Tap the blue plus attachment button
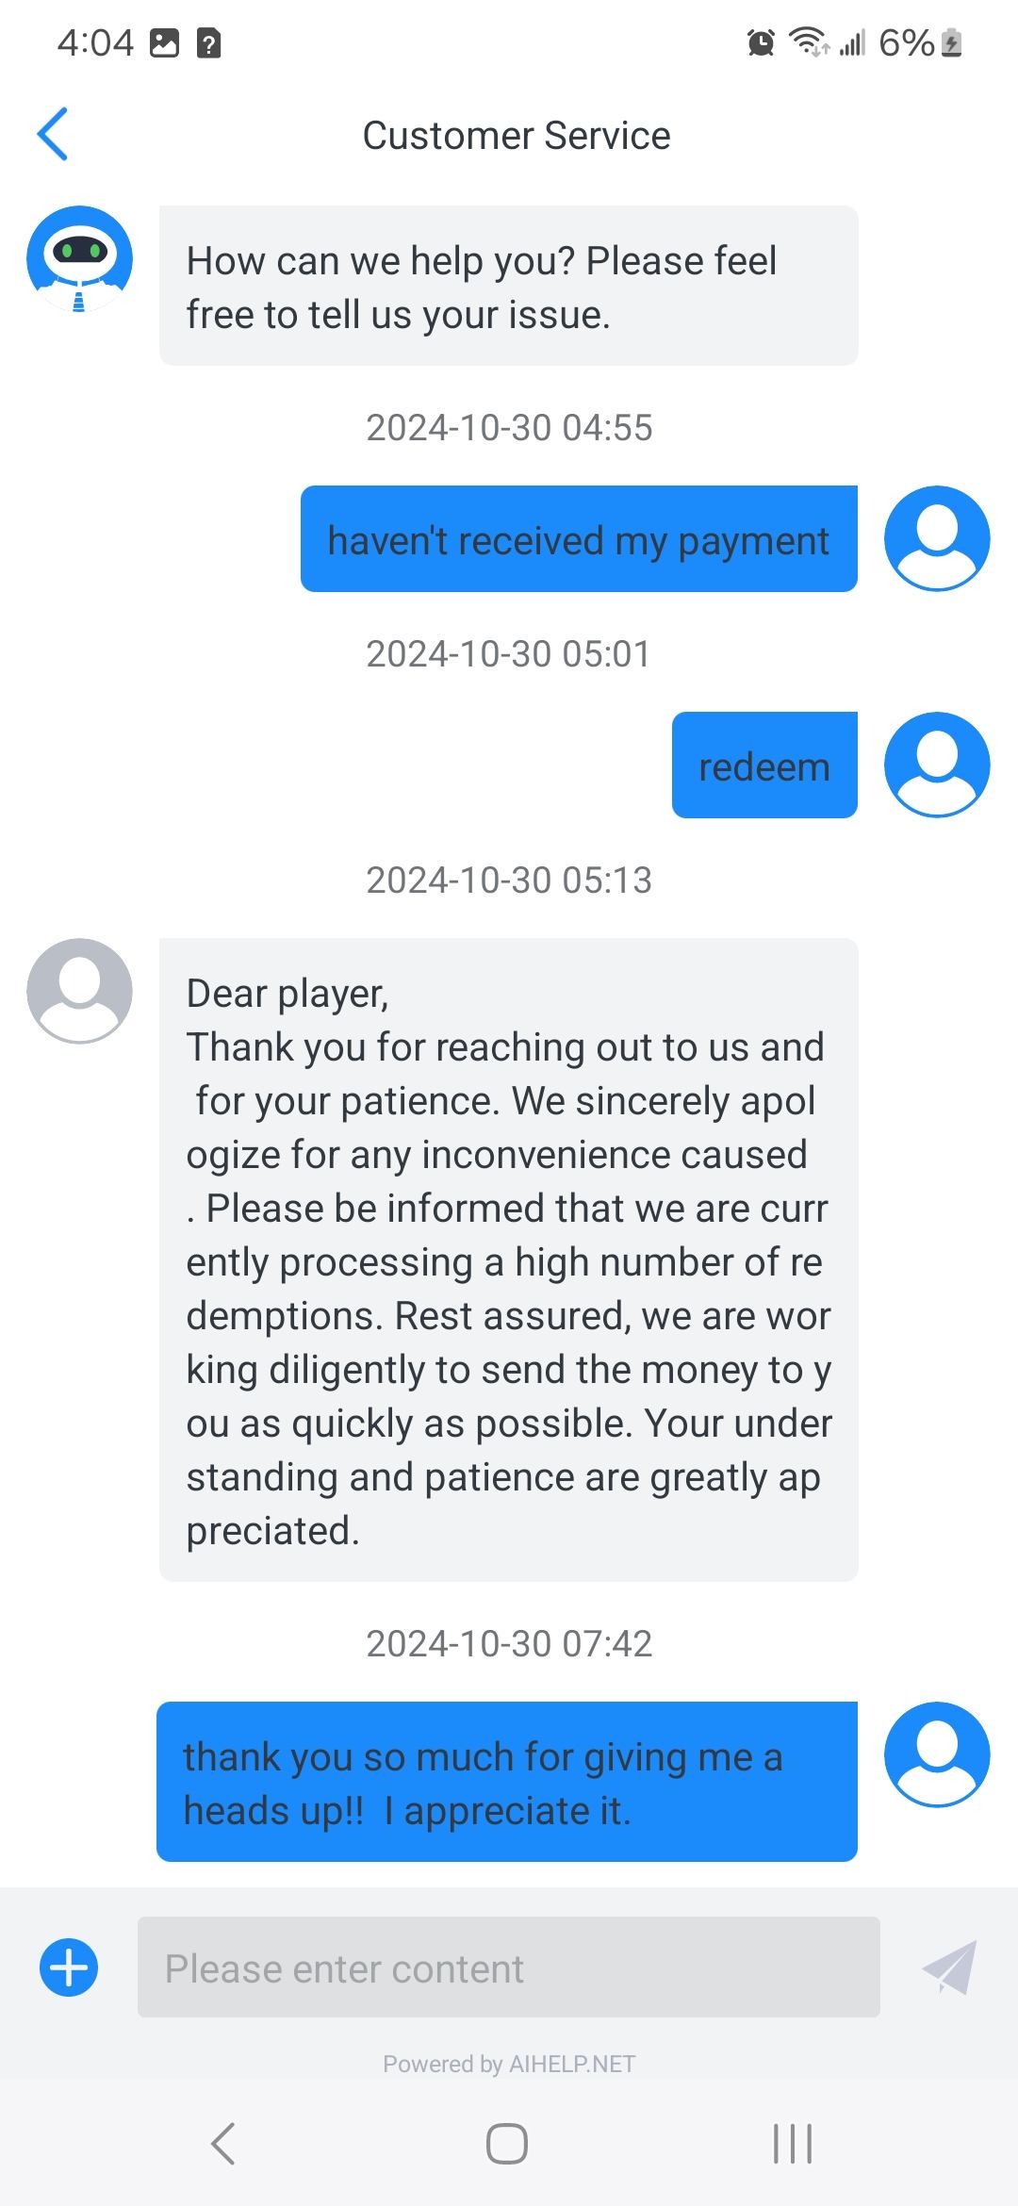Screen dimensions: 1018x2206 click(69, 1968)
